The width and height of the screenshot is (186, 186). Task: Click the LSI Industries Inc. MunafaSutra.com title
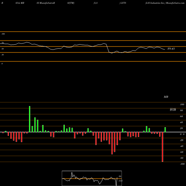click(x=165, y=3)
